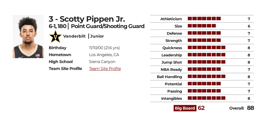Click the Leadership row label
This screenshot has height=120, width=260.
click(x=172, y=55)
